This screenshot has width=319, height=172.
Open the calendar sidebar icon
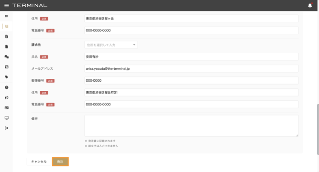pyautogui.click(x=7, y=67)
